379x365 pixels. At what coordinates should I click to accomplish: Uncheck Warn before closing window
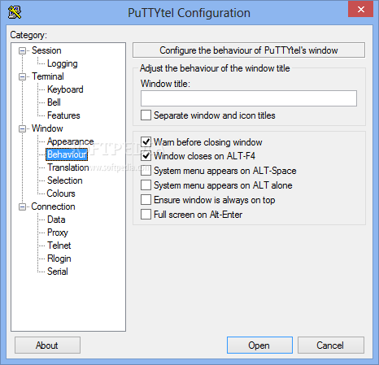(146, 141)
